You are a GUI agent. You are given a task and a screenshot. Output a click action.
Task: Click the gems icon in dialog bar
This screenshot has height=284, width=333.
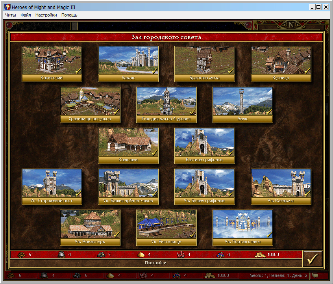pos(220,255)
